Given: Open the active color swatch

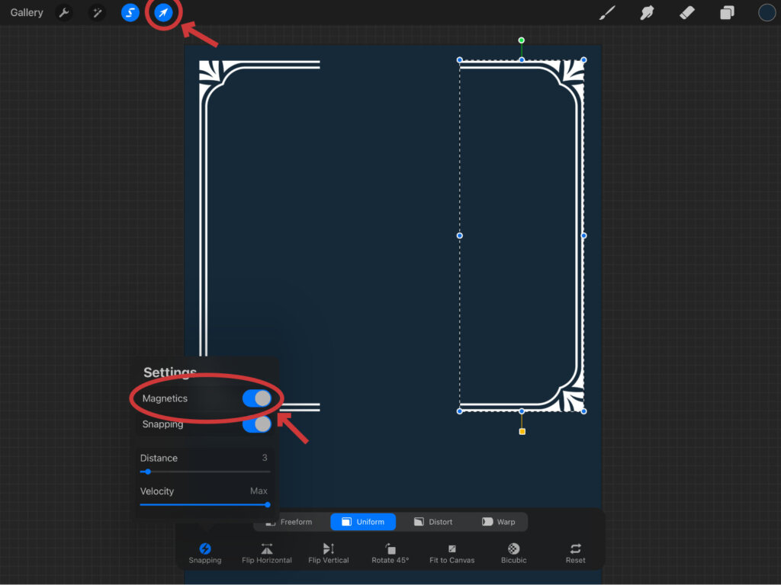Looking at the screenshot, I should (767, 13).
